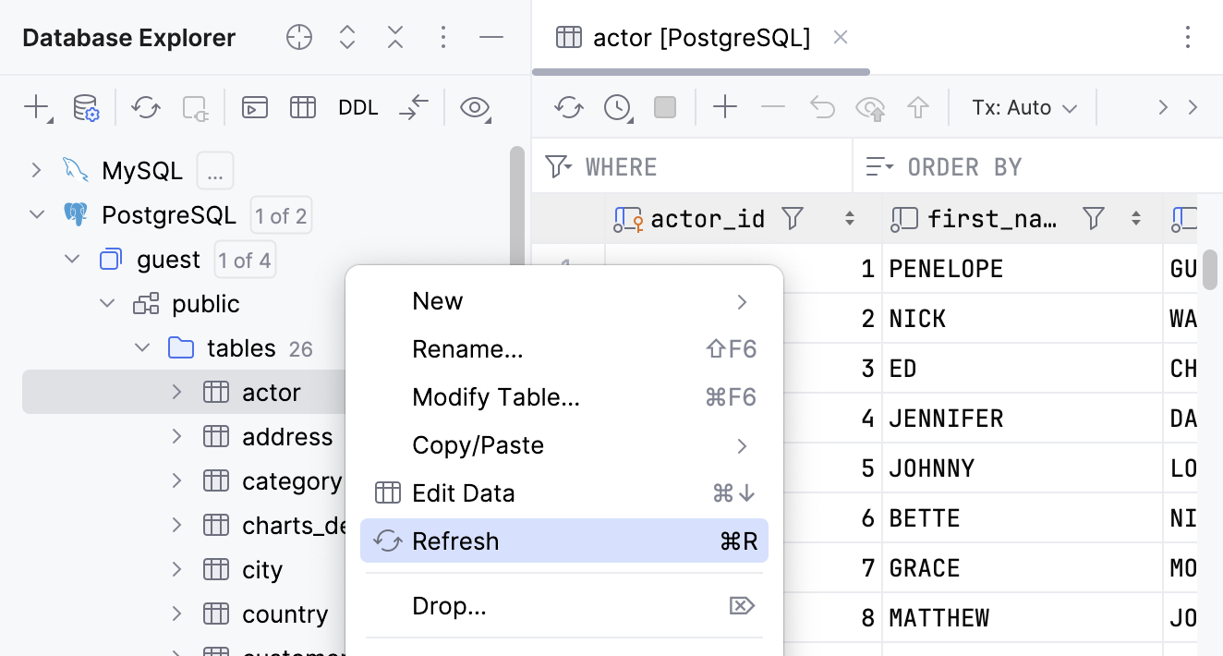Expand the MySQL tree node
This screenshot has height=656, width=1223.
[35, 170]
